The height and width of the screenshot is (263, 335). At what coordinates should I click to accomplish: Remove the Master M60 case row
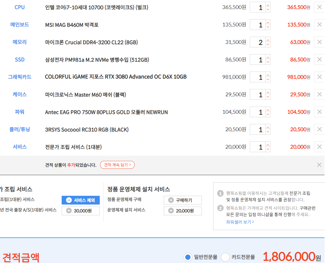click(319, 94)
